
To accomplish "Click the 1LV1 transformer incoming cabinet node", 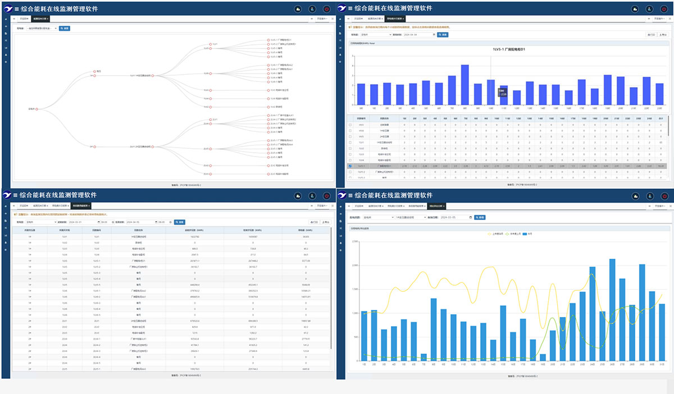I will [x=152, y=75].
